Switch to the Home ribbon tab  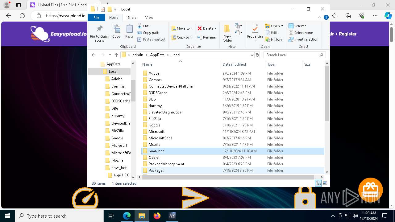coord(114,18)
